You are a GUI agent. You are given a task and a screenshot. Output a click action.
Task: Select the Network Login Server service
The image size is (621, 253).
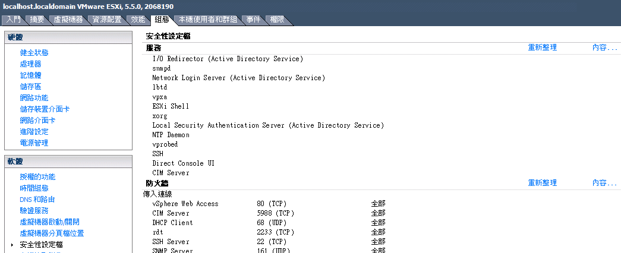click(x=239, y=78)
